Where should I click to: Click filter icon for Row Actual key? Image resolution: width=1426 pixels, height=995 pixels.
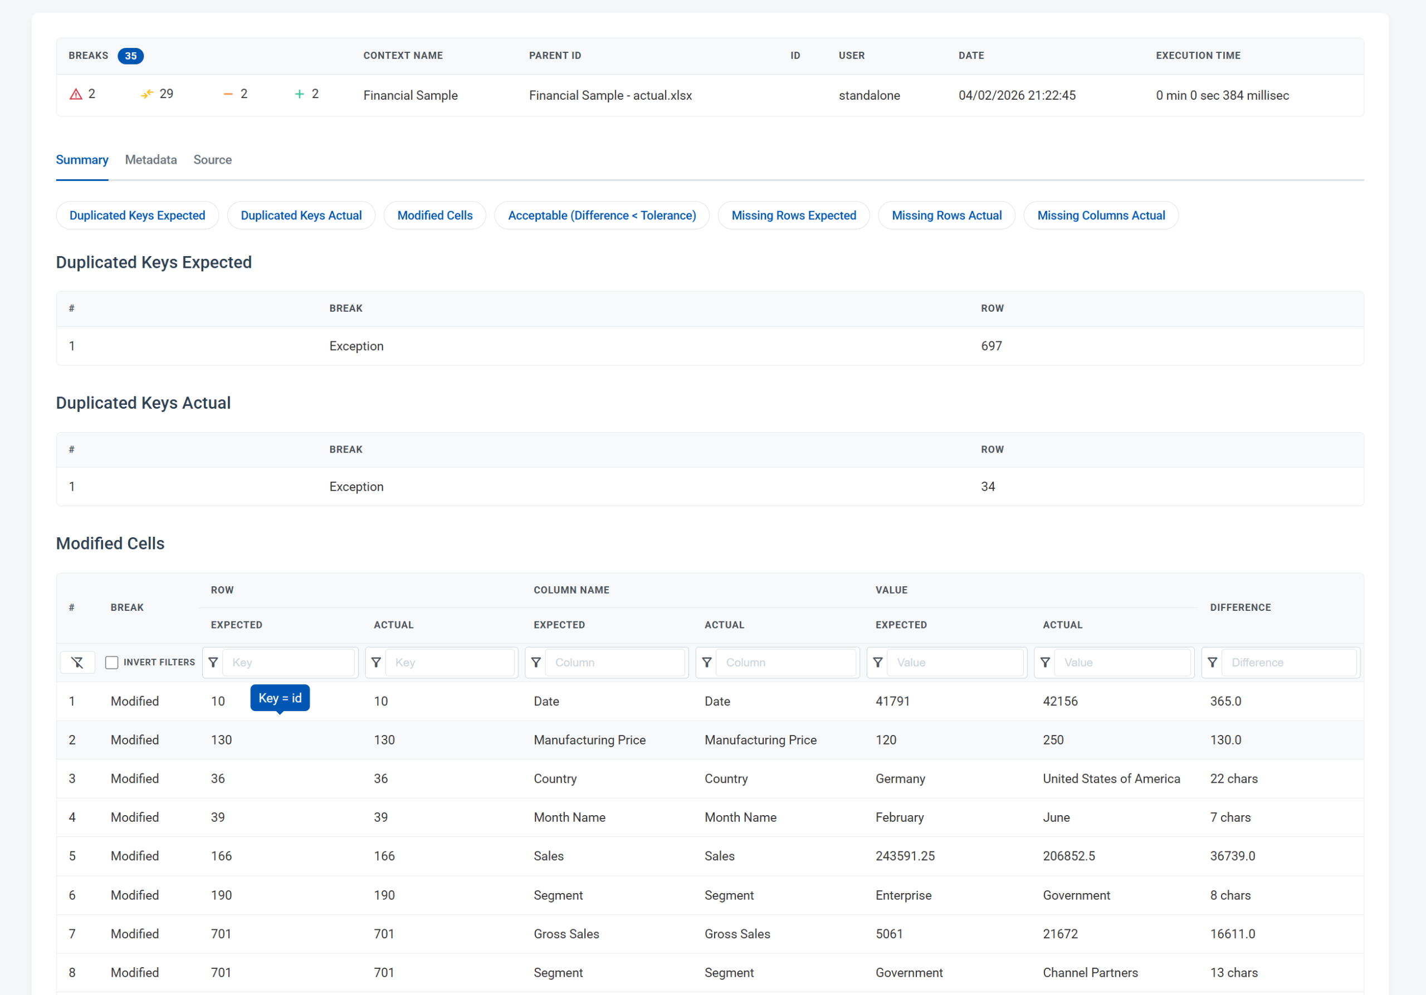[x=376, y=662]
